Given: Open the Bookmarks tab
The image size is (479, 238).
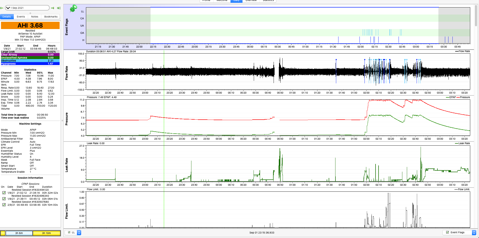Looking at the screenshot, I should (x=51, y=17).
